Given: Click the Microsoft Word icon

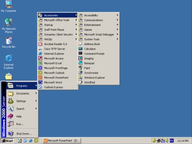Looking at the screenshot, I should [x=40, y=82].
